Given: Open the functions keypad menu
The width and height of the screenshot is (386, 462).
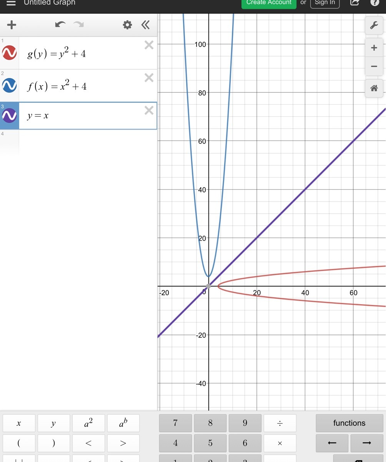Looking at the screenshot, I should [x=349, y=423].
